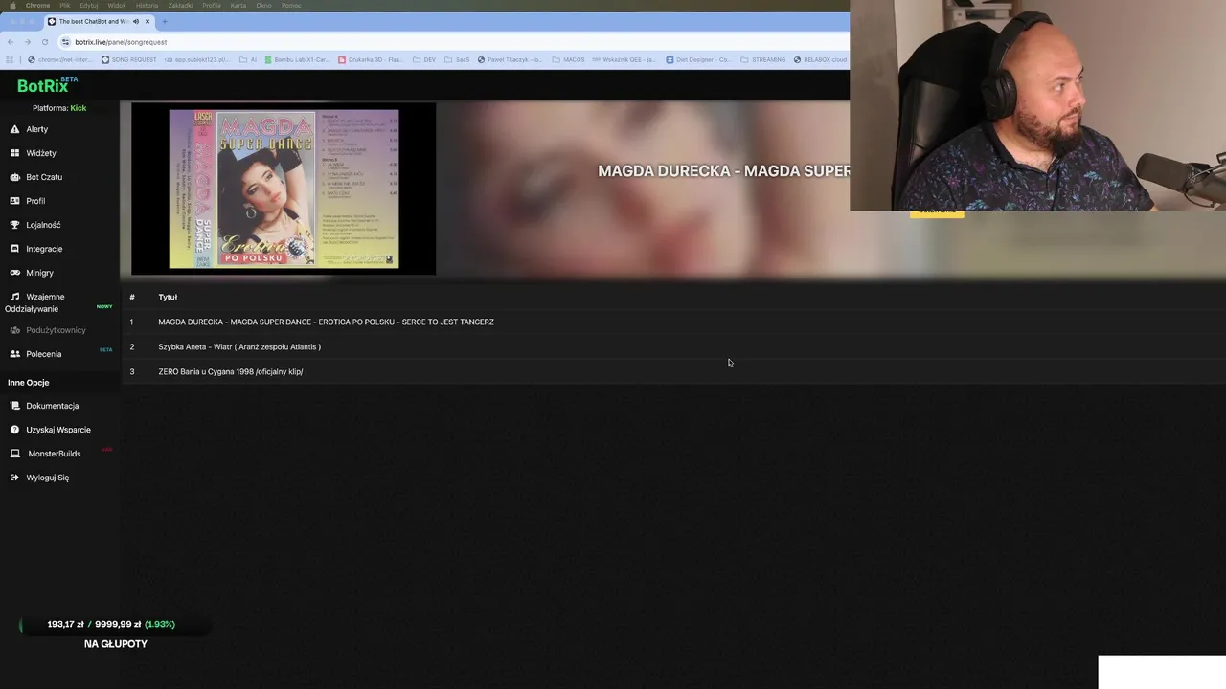This screenshot has height=689, width=1226.
Task: Open Edytuj menu
Action: point(89,5)
